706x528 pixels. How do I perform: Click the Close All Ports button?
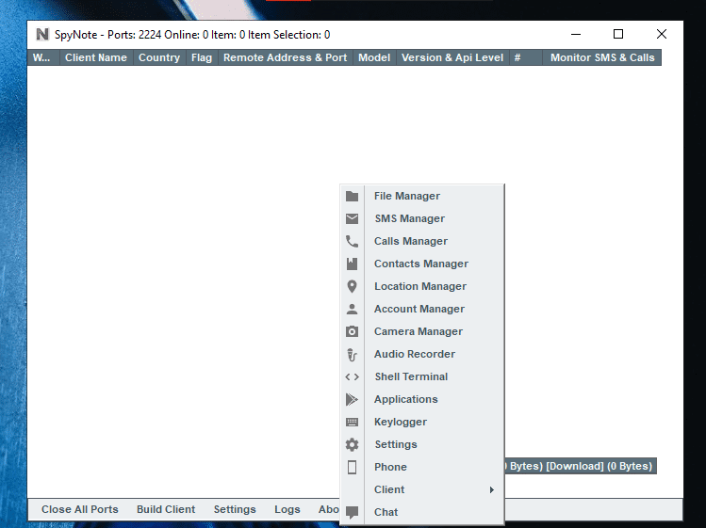80,509
